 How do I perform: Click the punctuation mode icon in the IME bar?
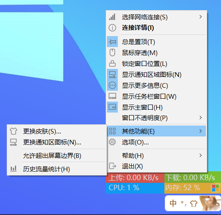tap(184, 204)
